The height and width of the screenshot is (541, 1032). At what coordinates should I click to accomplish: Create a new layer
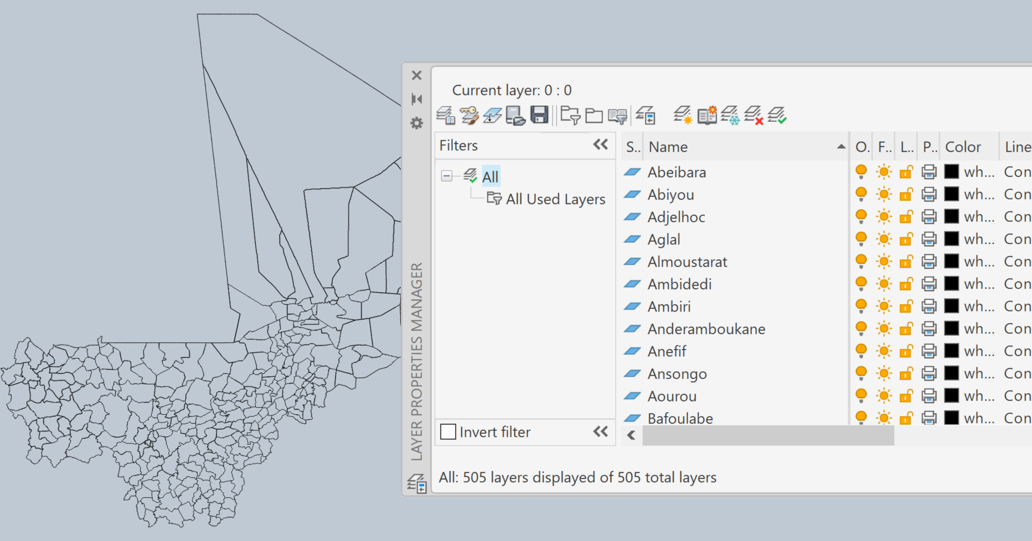(x=684, y=115)
